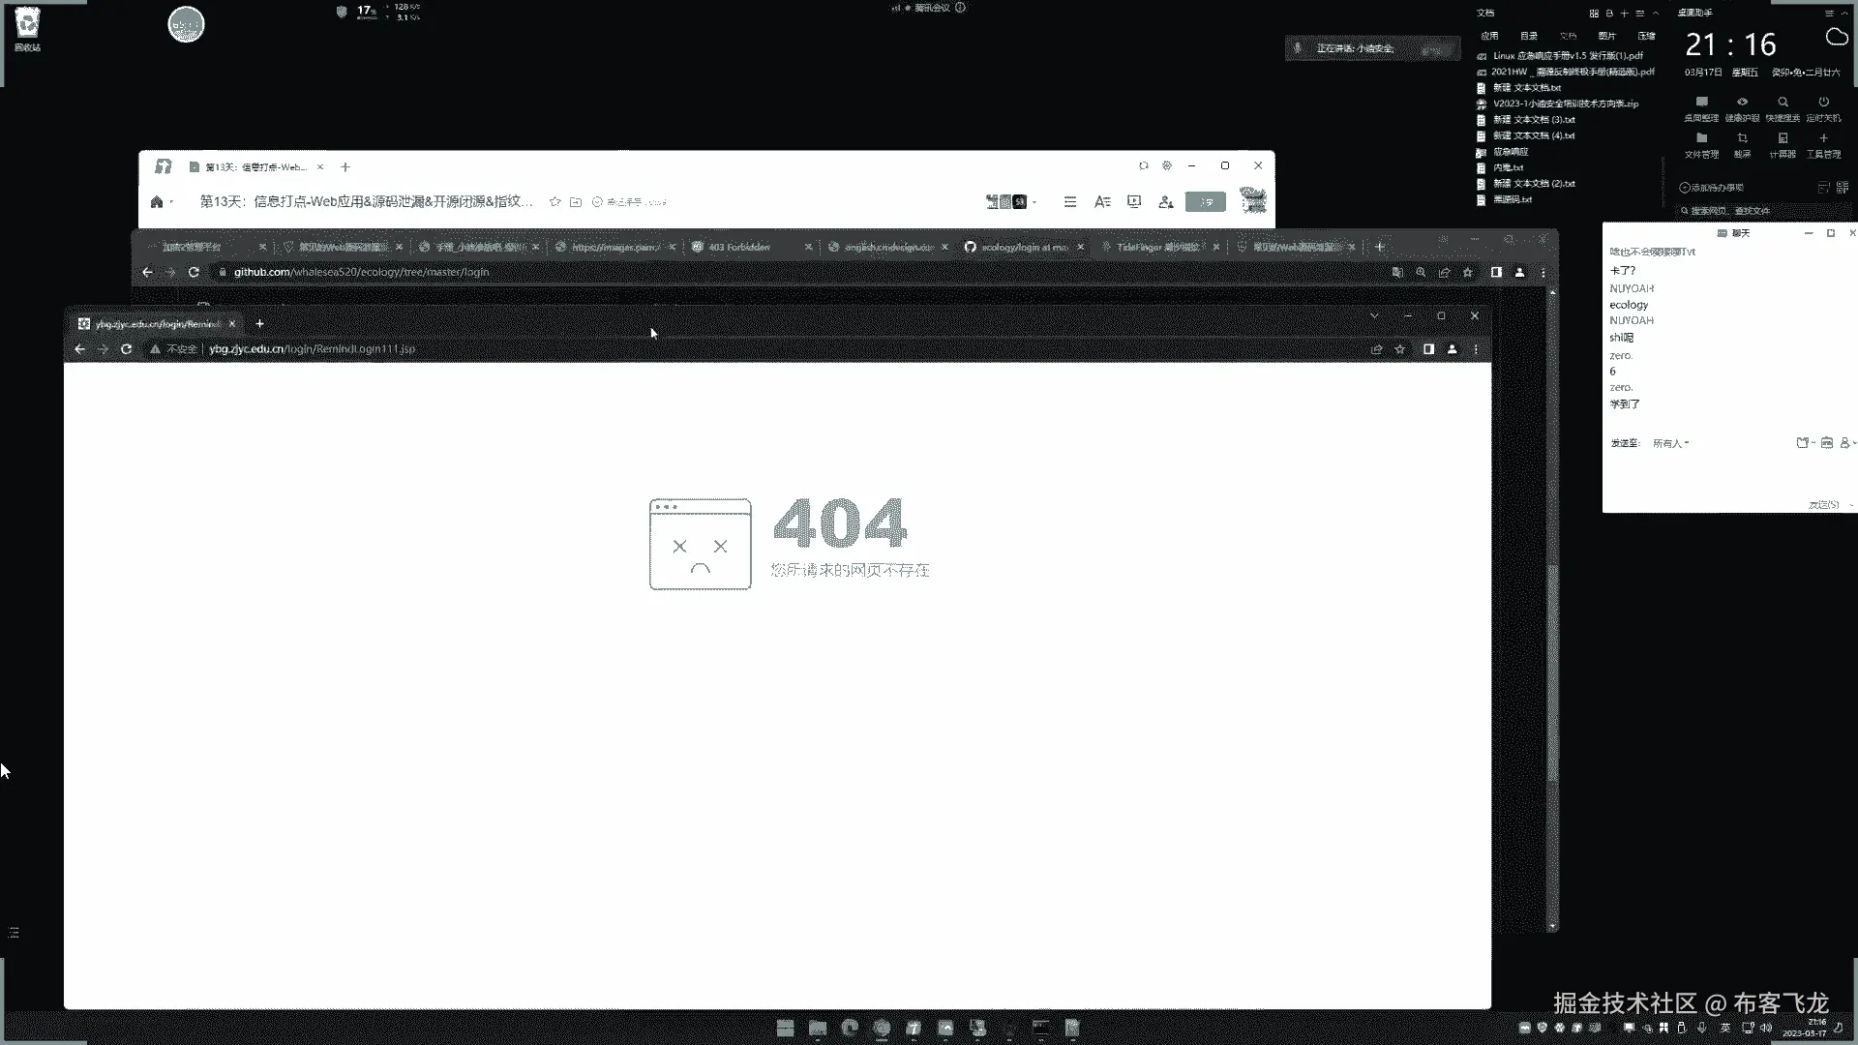Image resolution: width=1858 pixels, height=1045 pixels.
Task: Reload the ybg.zjyc.edu.cn 404 page
Action: pyautogui.click(x=126, y=349)
